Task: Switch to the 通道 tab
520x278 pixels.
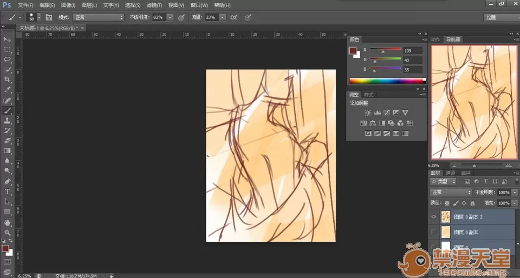Action: coord(451,173)
